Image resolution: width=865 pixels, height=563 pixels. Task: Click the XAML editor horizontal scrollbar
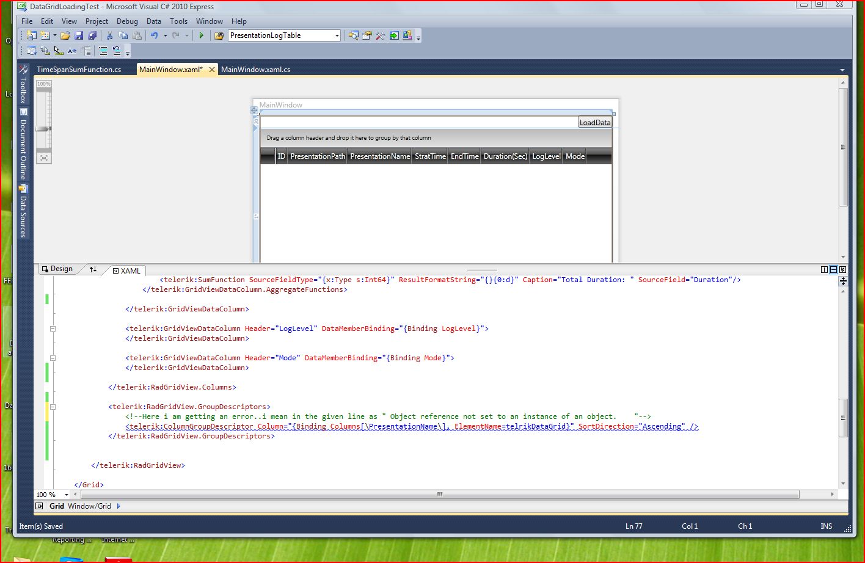coord(439,494)
